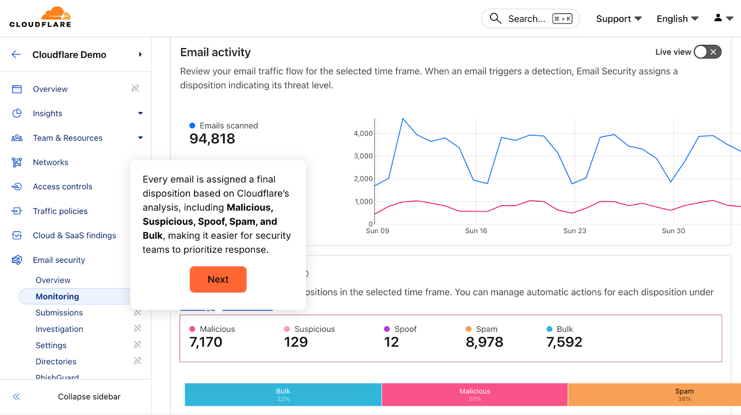Click the Malicious count 7,170
The image size is (741, 415).
tap(206, 342)
